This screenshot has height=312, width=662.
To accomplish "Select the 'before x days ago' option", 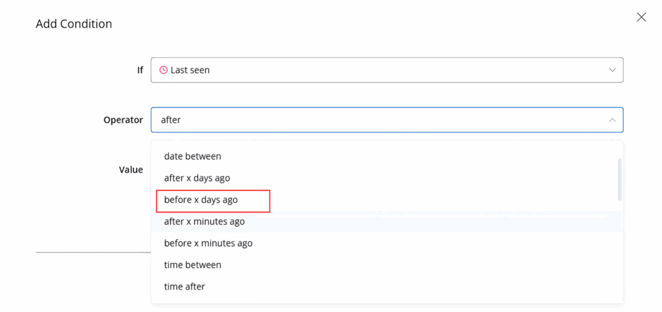I will pos(201,200).
